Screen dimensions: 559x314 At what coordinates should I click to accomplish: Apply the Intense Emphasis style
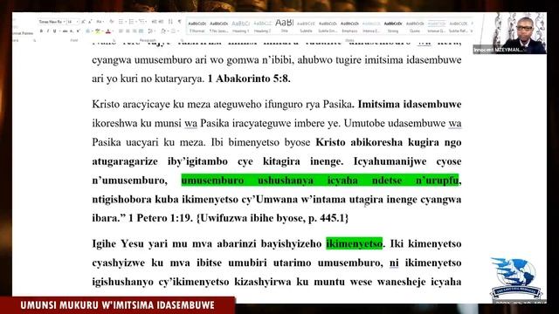(371, 27)
